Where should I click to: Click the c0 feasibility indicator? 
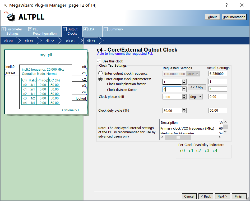coord(182,150)
